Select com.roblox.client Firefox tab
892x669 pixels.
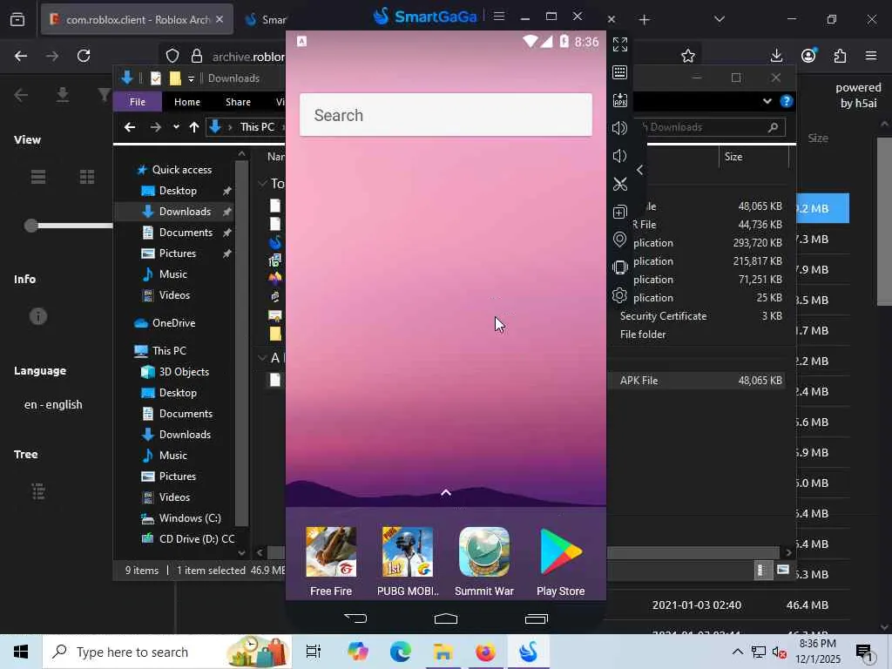pyautogui.click(x=137, y=19)
